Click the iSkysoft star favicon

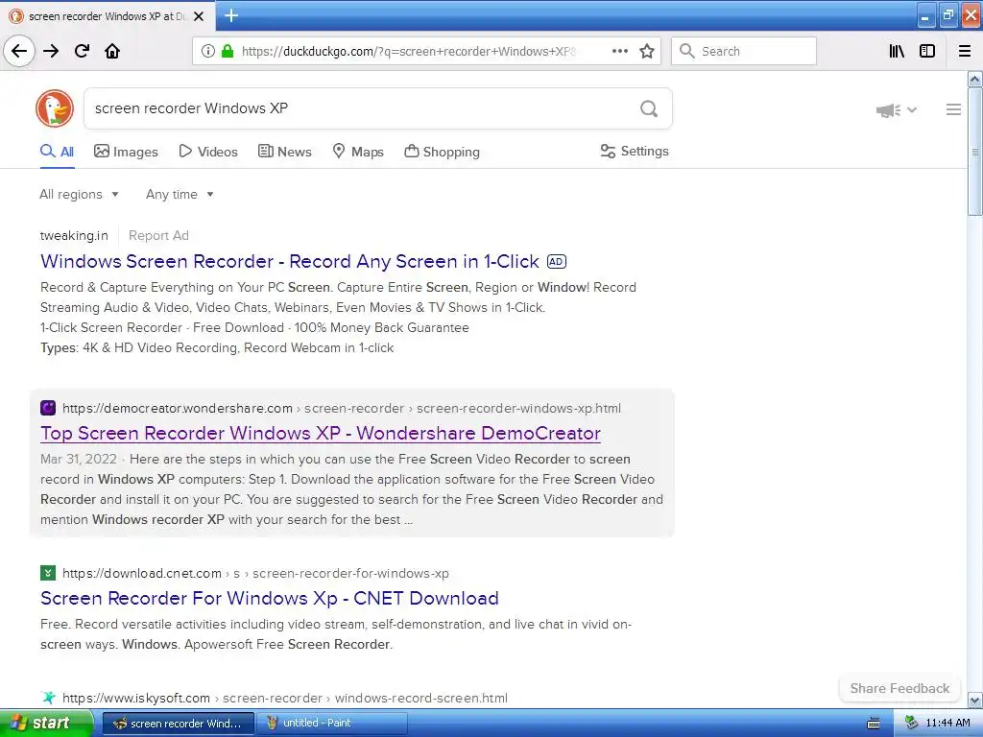pyautogui.click(x=48, y=698)
